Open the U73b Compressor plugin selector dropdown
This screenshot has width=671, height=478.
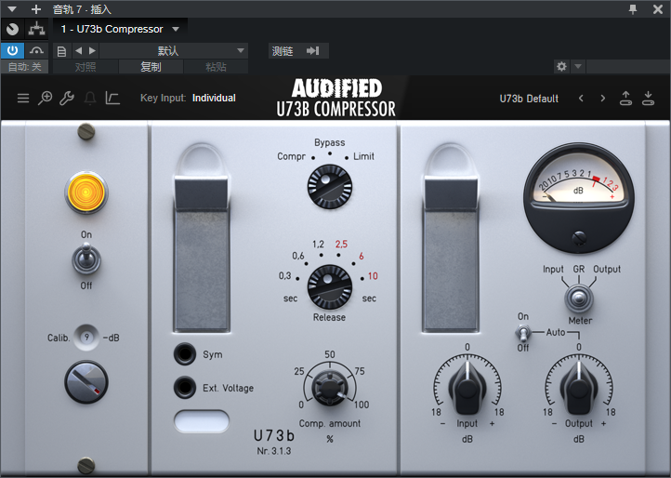click(119, 29)
